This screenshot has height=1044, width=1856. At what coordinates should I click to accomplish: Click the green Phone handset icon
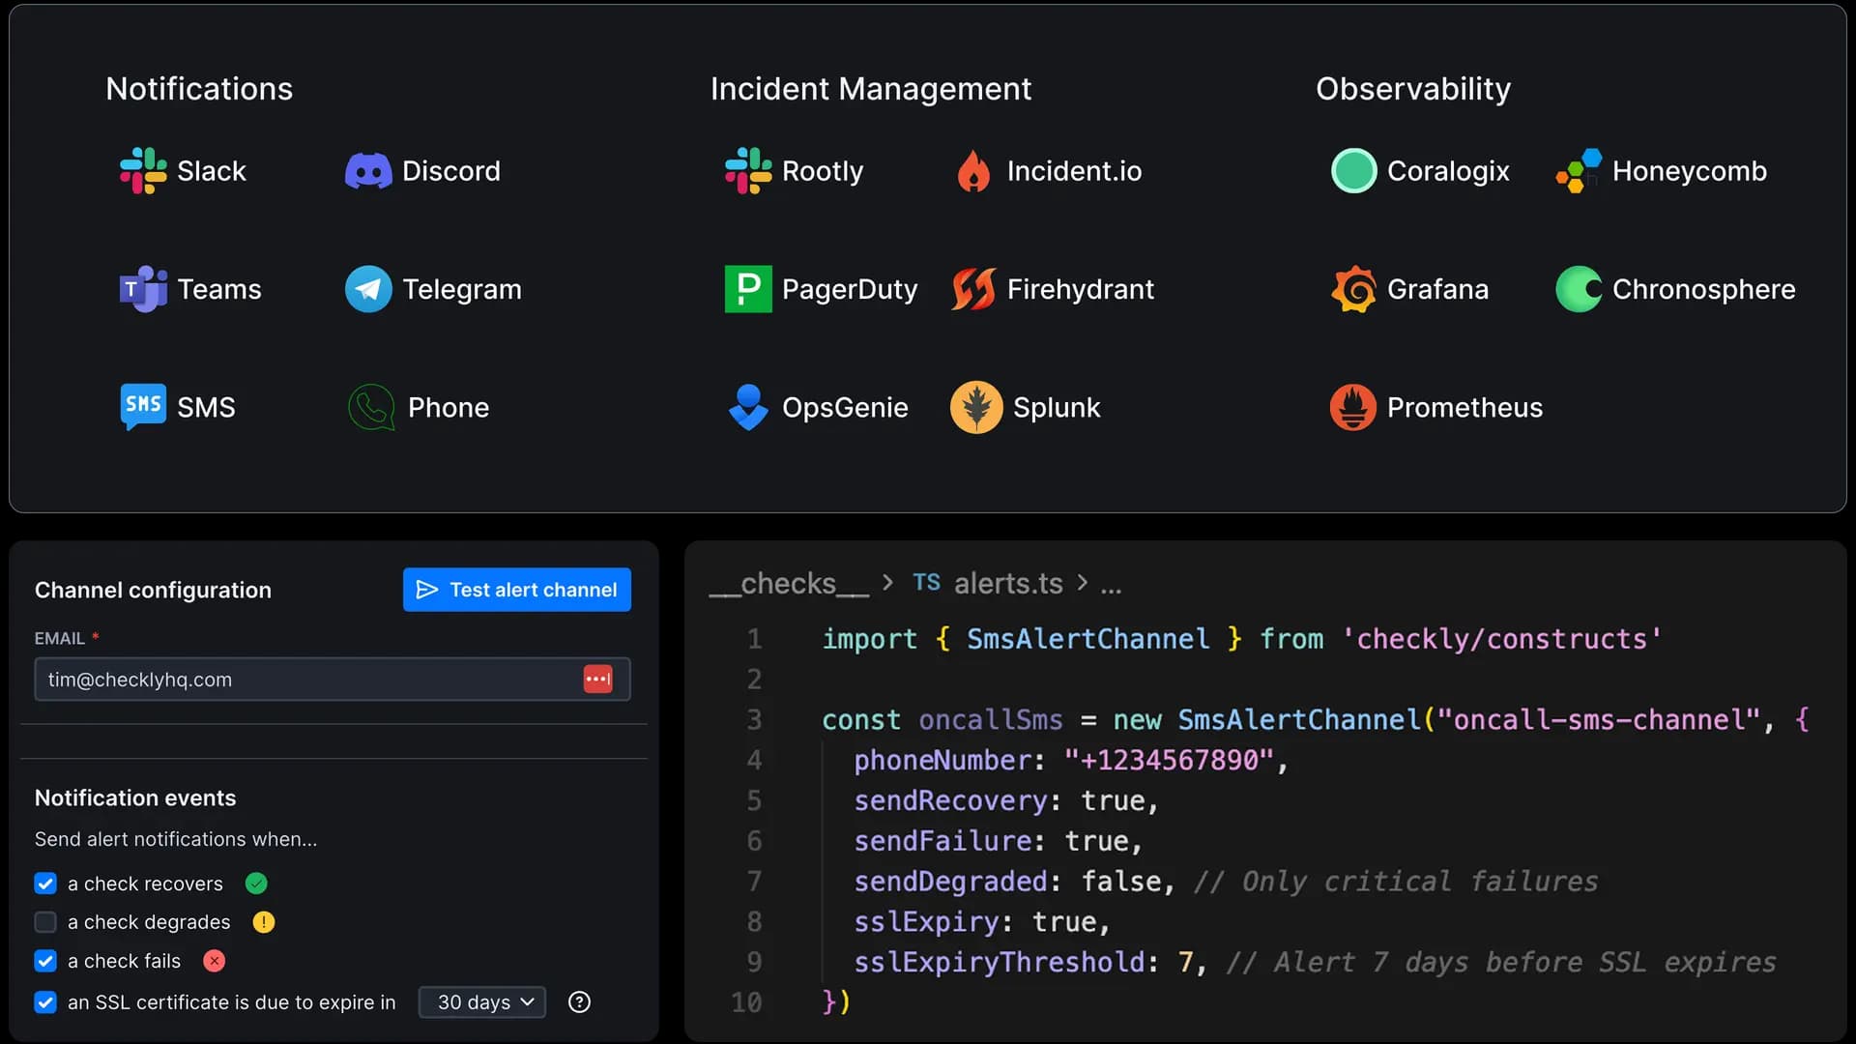pyautogui.click(x=371, y=407)
